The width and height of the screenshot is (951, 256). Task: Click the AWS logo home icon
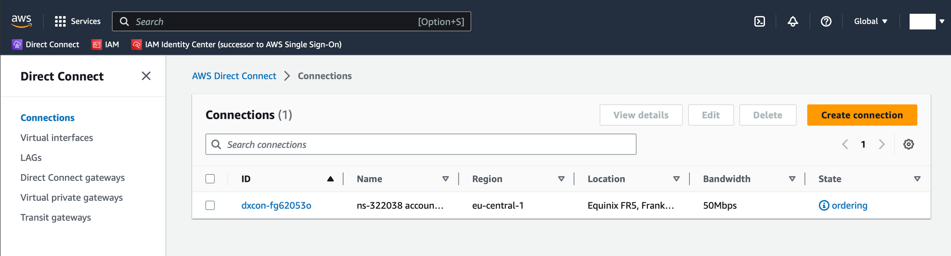pyautogui.click(x=21, y=21)
